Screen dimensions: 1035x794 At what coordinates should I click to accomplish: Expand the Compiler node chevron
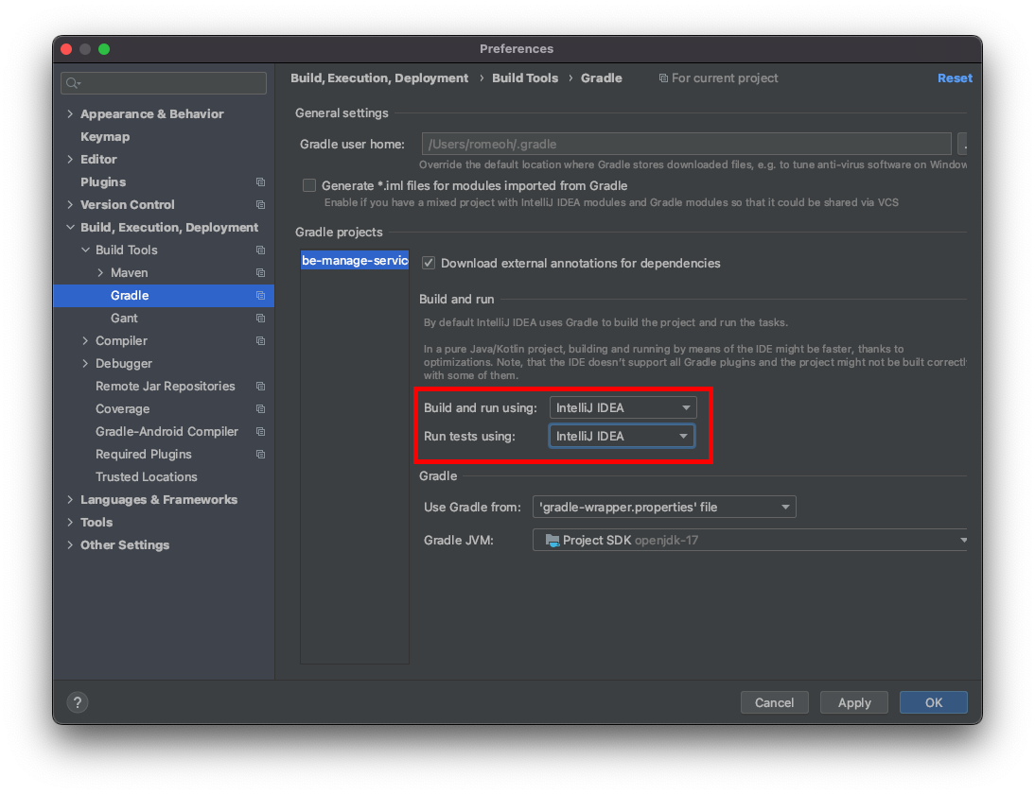(85, 341)
